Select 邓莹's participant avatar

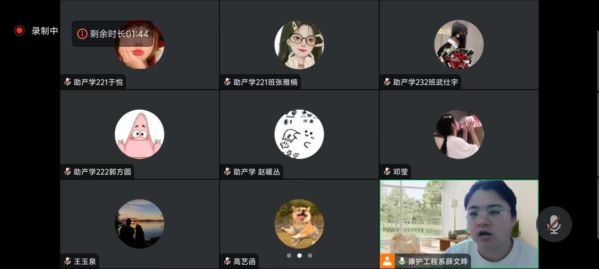(x=459, y=134)
